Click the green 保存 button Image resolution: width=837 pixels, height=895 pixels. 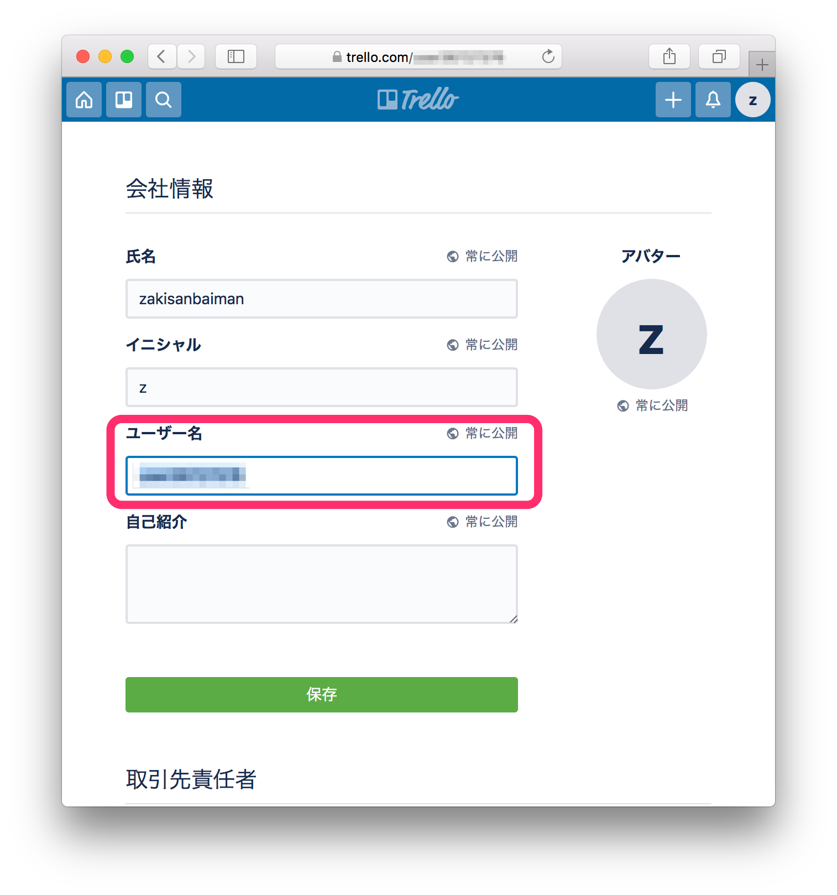[x=322, y=695]
